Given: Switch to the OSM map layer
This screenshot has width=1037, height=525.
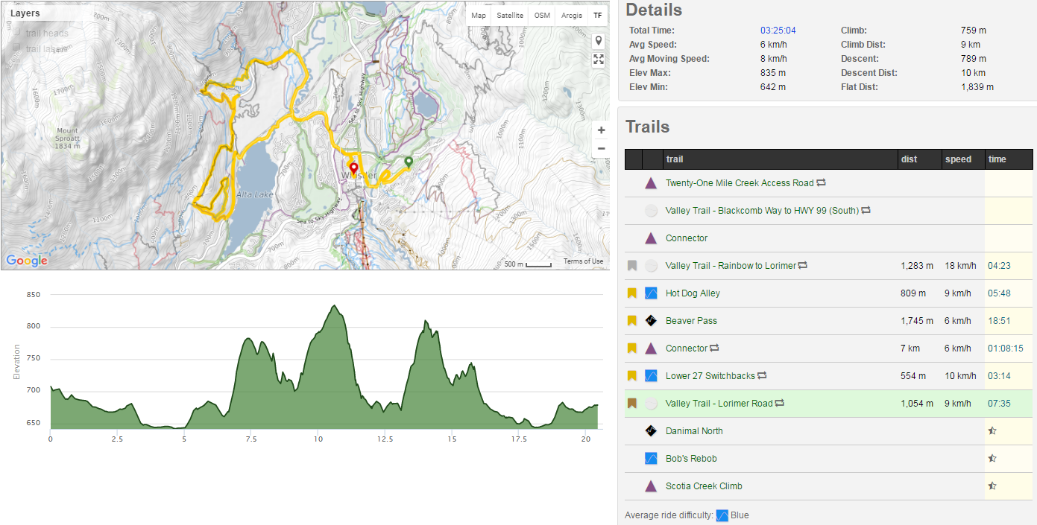Looking at the screenshot, I should (x=542, y=16).
